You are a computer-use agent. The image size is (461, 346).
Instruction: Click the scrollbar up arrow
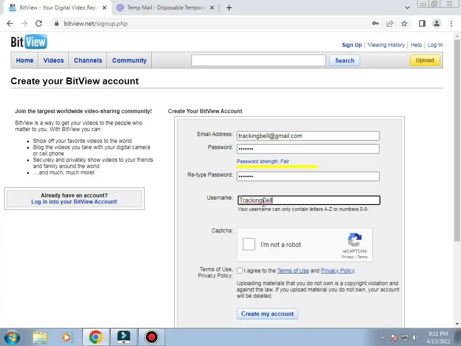(x=457, y=36)
